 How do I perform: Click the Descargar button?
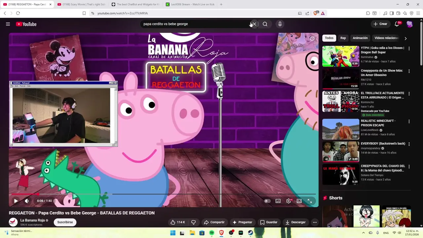(x=295, y=222)
